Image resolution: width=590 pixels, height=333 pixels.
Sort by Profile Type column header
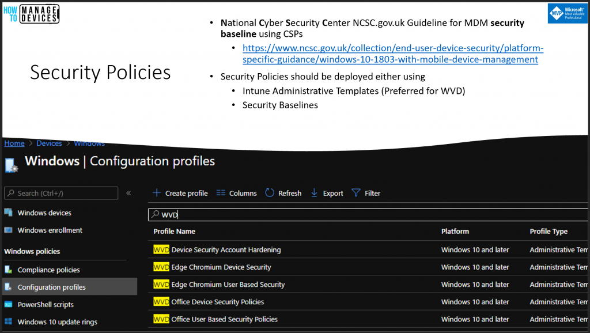[x=549, y=232]
